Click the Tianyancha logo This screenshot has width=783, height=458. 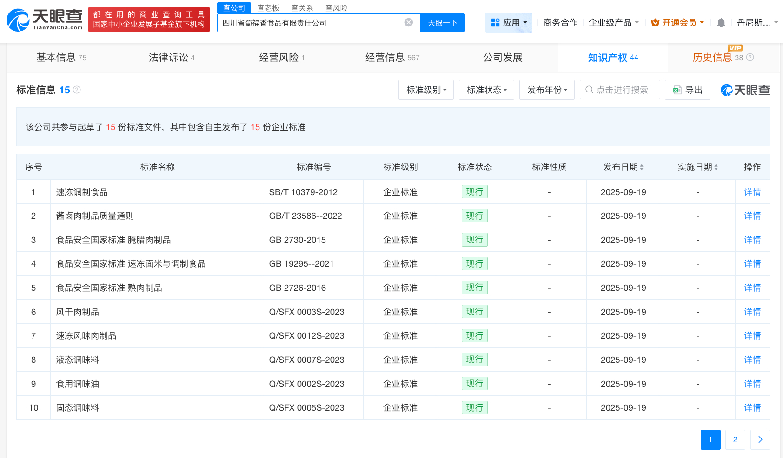[44, 19]
